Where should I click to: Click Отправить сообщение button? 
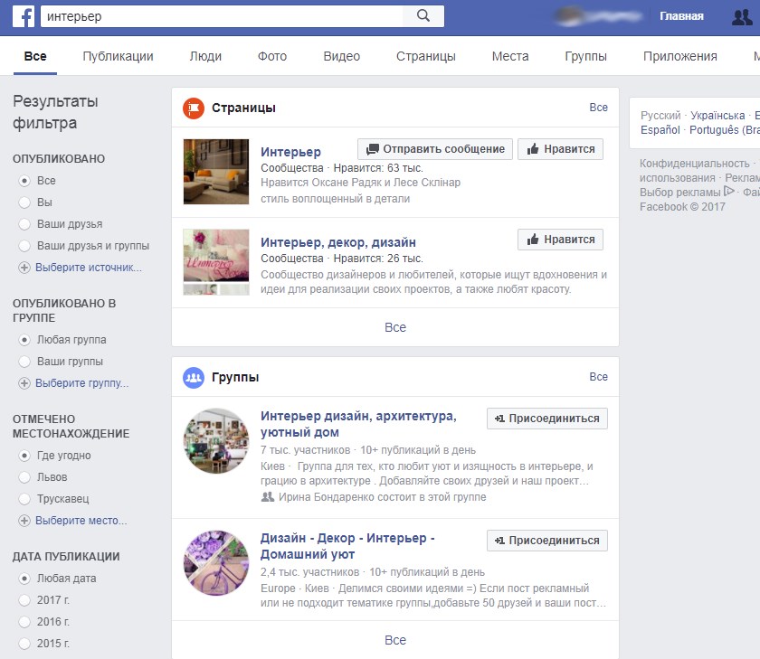[x=435, y=149]
